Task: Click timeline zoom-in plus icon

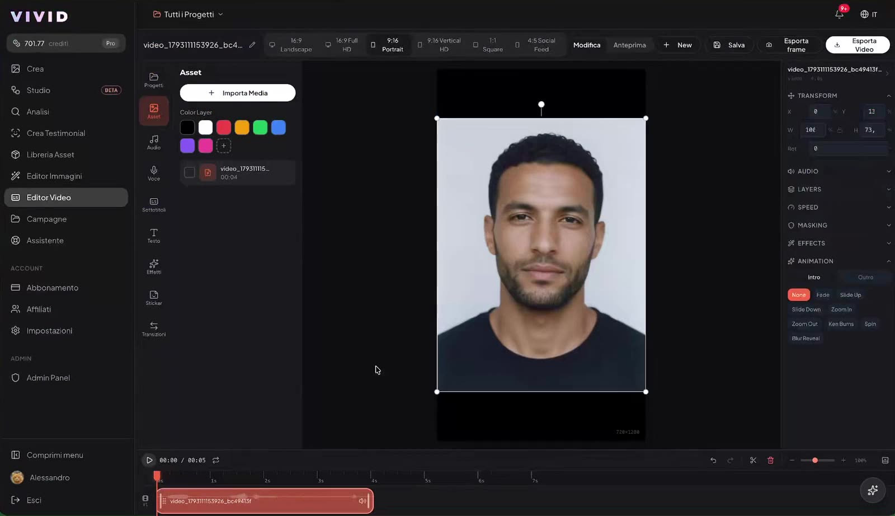Action: (x=843, y=460)
